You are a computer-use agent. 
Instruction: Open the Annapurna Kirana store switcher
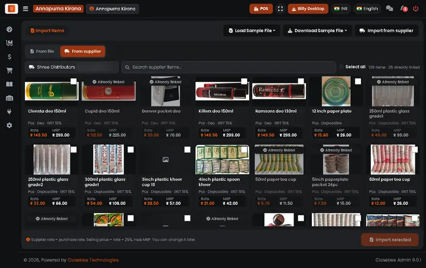pos(112,9)
